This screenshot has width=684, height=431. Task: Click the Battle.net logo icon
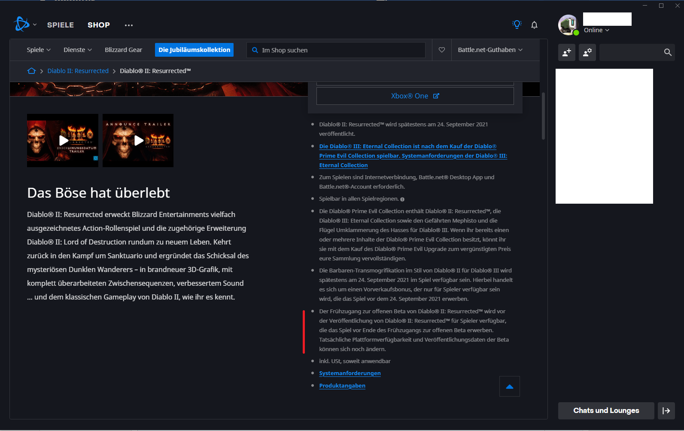click(21, 24)
